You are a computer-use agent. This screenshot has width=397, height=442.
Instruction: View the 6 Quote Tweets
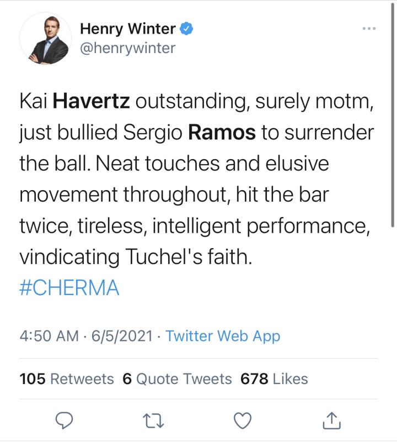point(177,379)
